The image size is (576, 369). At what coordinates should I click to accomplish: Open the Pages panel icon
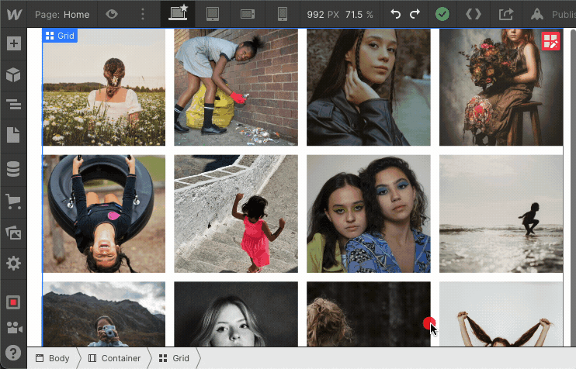13,135
